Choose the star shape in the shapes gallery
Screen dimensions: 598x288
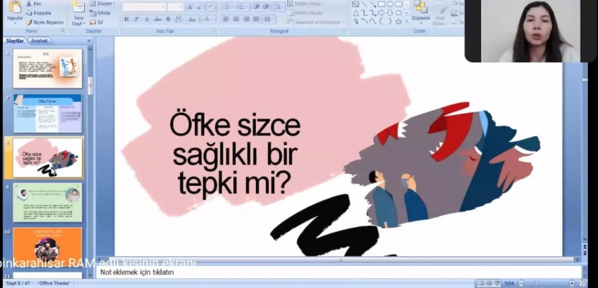point(398,22)
